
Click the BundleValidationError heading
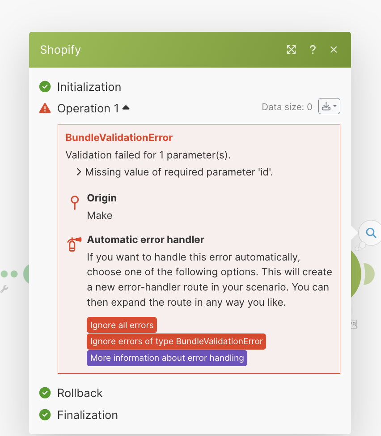(119, 137)
